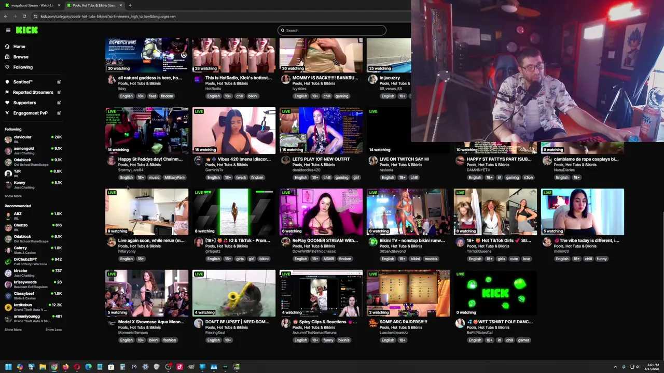Click the lock icon beside Reported Streamers
664x373 pixels.
tap(59, 92)
